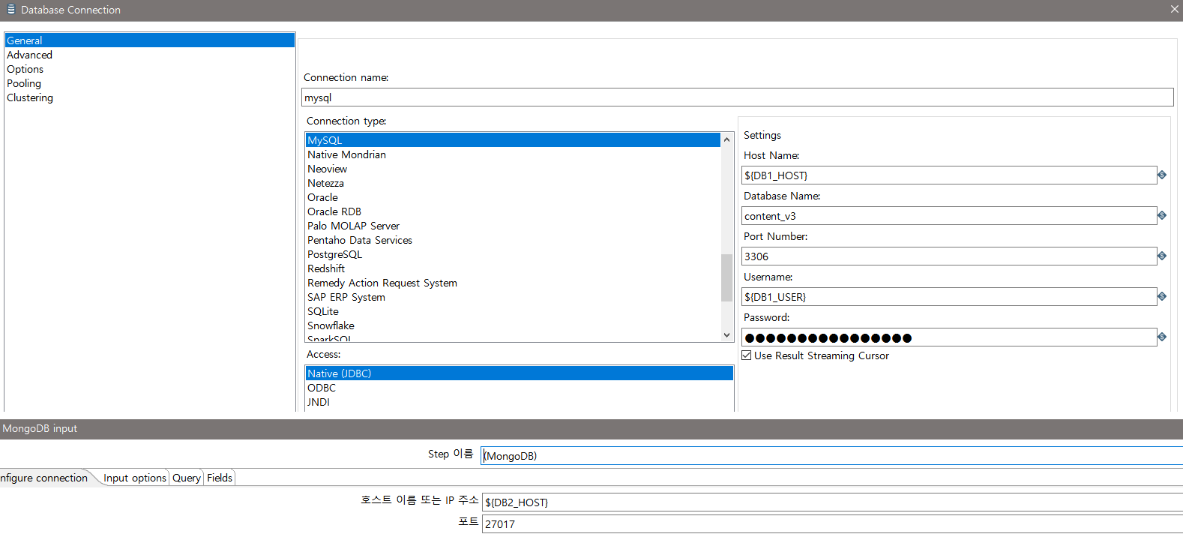Switch to Input options tab

coord(135,478)
